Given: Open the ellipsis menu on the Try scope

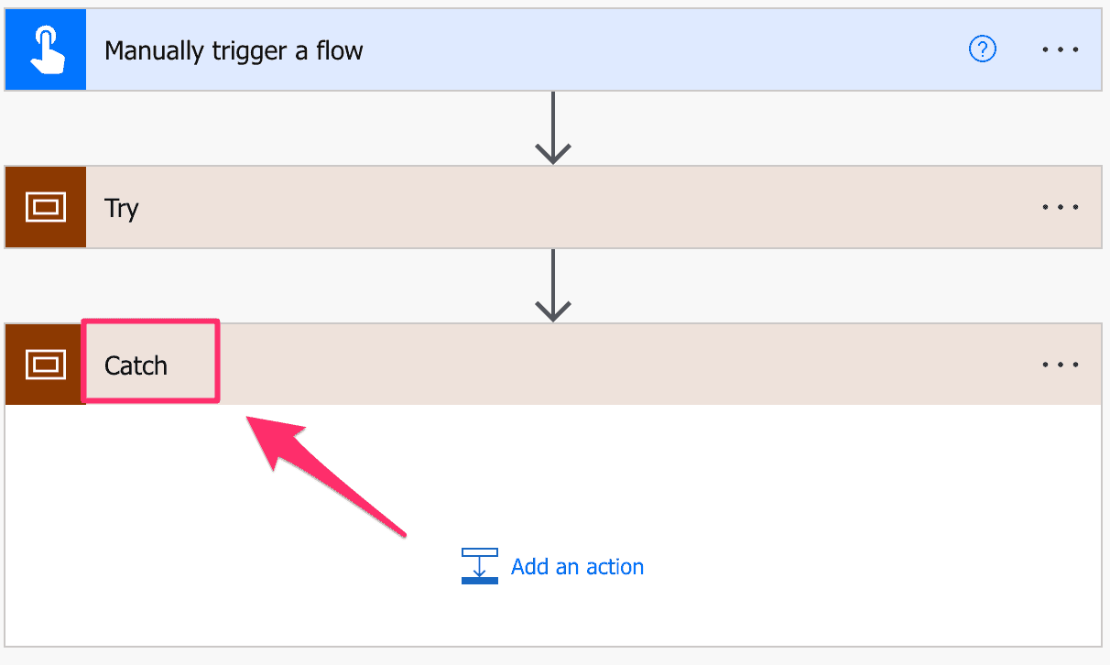Looking at the screenshot, I should point(1060,207).
